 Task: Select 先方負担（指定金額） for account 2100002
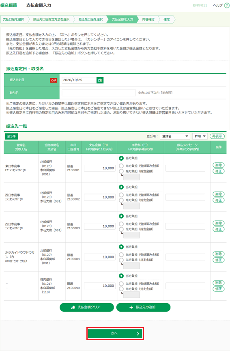[x=121, y=200]
